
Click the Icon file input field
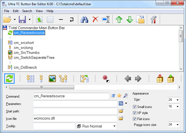(75, 118)
